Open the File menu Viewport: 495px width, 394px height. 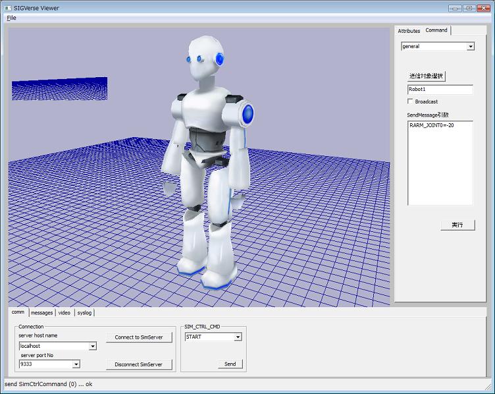11,18
